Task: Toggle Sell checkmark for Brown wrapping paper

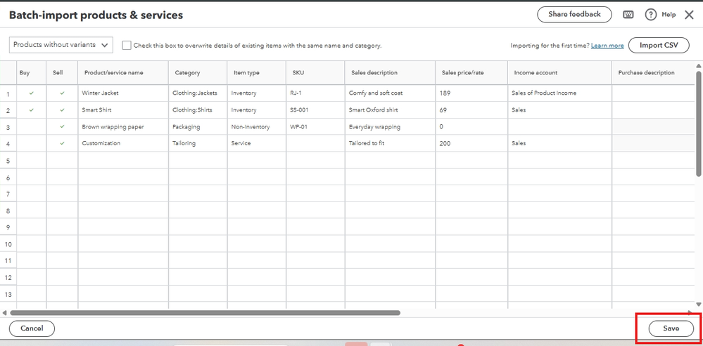Action: (x=62, y=126)
